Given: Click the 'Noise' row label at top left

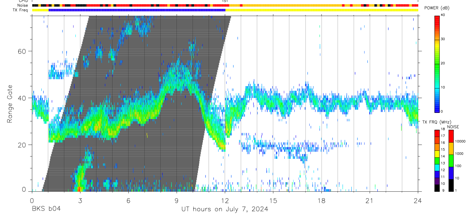Looking at the screenshot, I should [x=23, y=5].
